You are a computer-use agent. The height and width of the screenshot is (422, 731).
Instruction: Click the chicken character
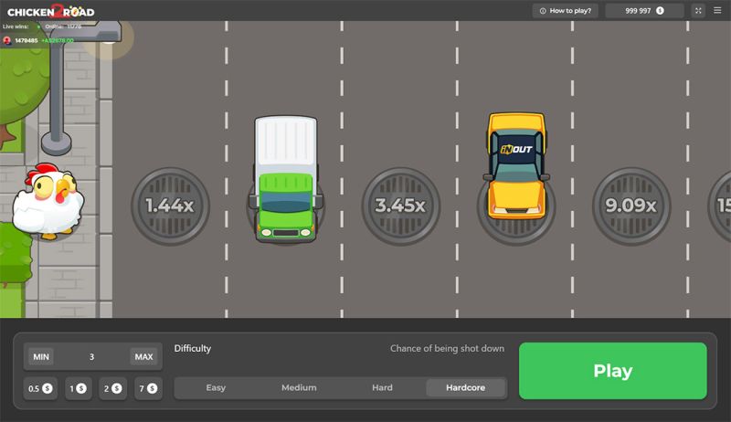click(48, 202)
